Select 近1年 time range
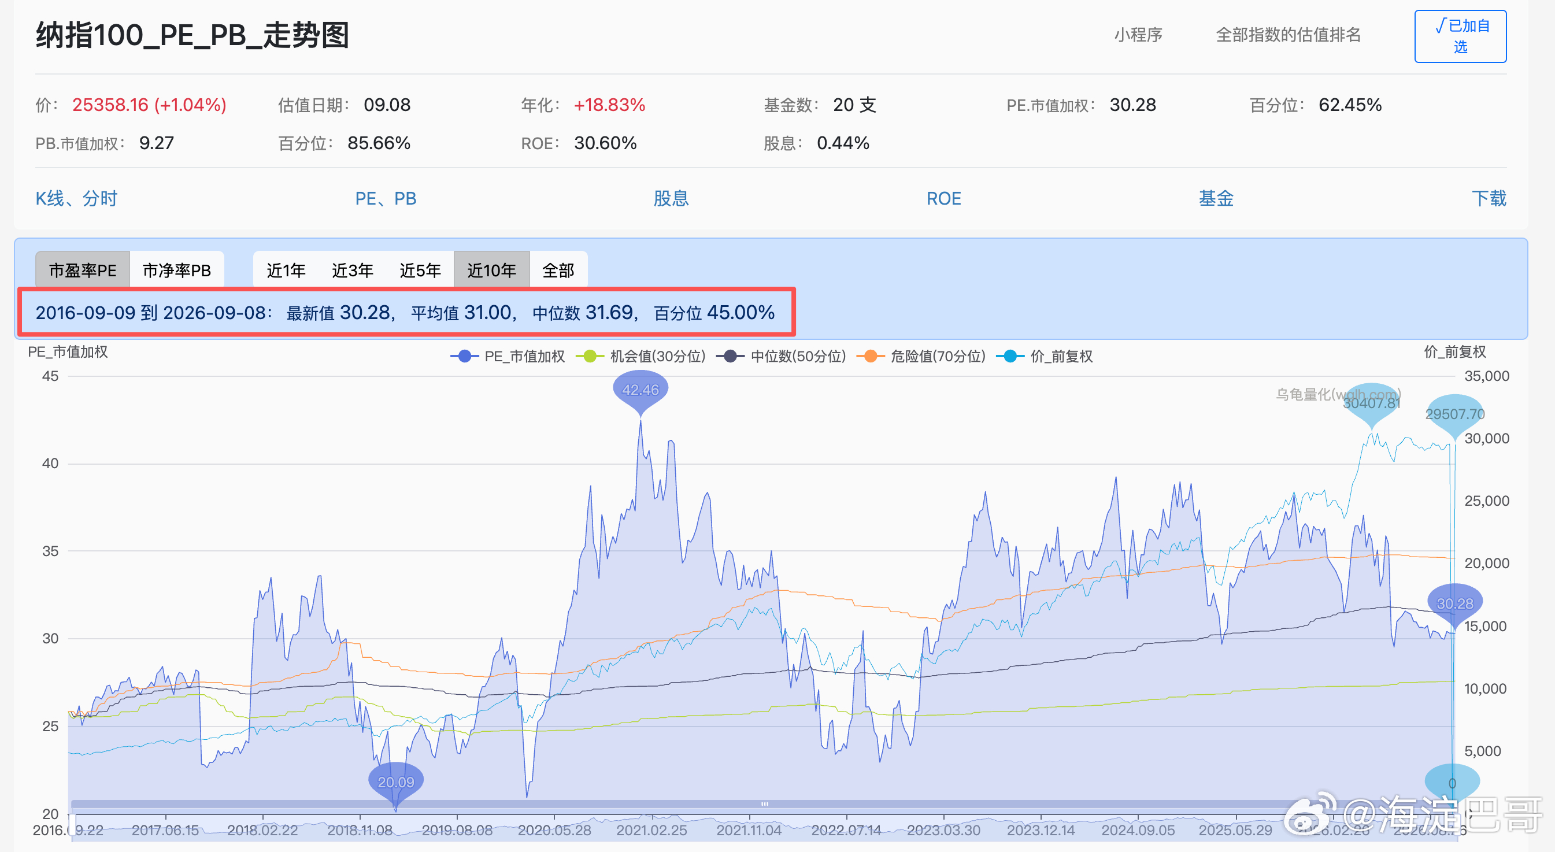 pyautogui.click(x=286, y=270)
